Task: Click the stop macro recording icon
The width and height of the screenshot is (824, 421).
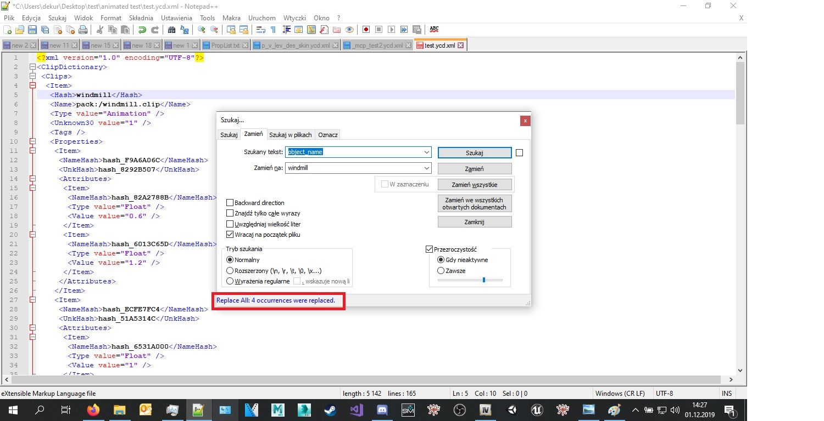Action: click(378, 30)
